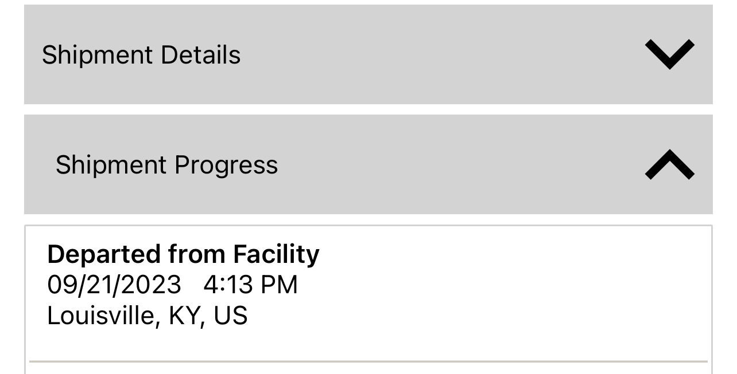The height and width of the screenshot is (374, 737).
Task: Collapse Shipment Progress using the up chevron
Action: click(x=669, y=164)
